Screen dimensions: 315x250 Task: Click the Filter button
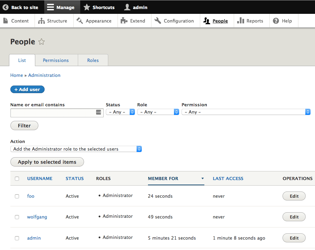[x=24, y=126]
